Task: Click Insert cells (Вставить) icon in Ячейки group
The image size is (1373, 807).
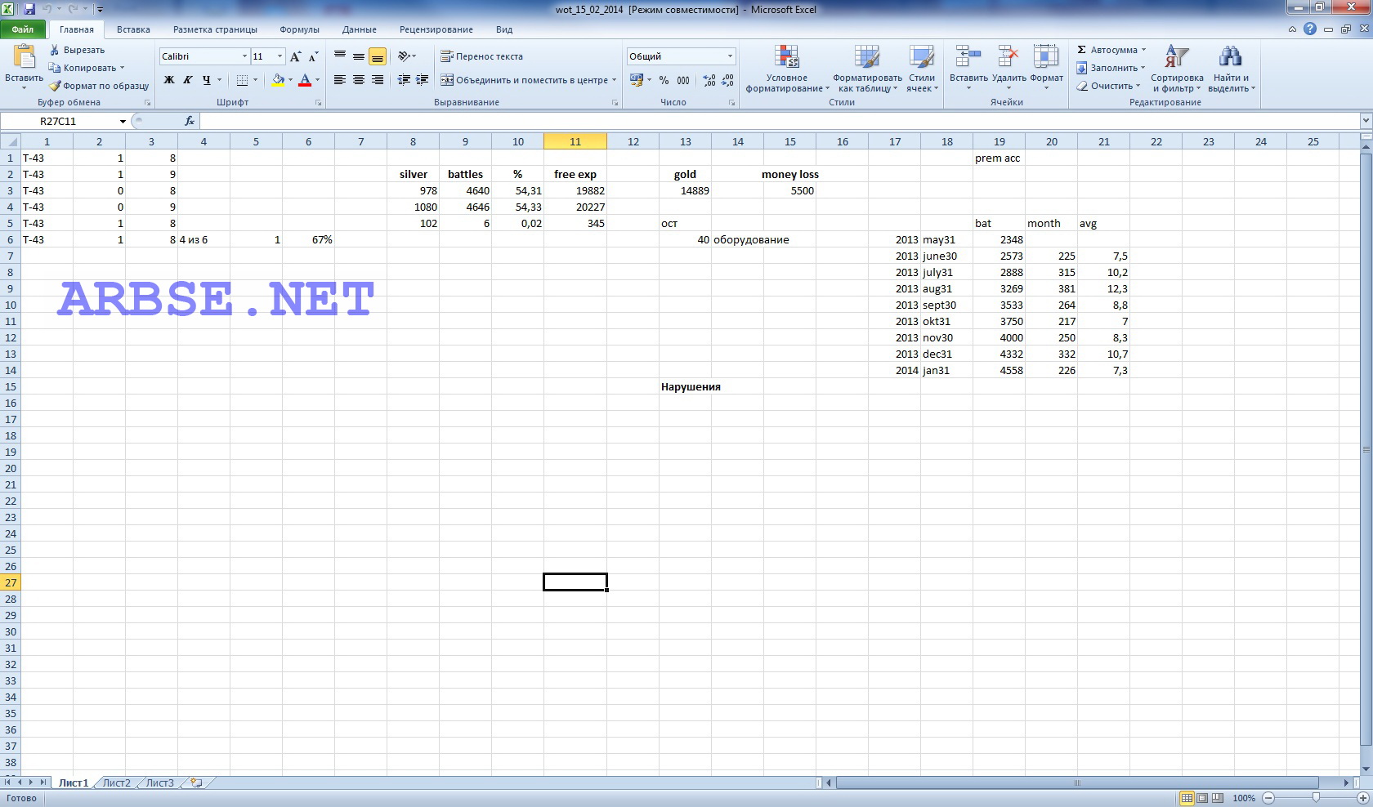Action: tap(968, 56)
